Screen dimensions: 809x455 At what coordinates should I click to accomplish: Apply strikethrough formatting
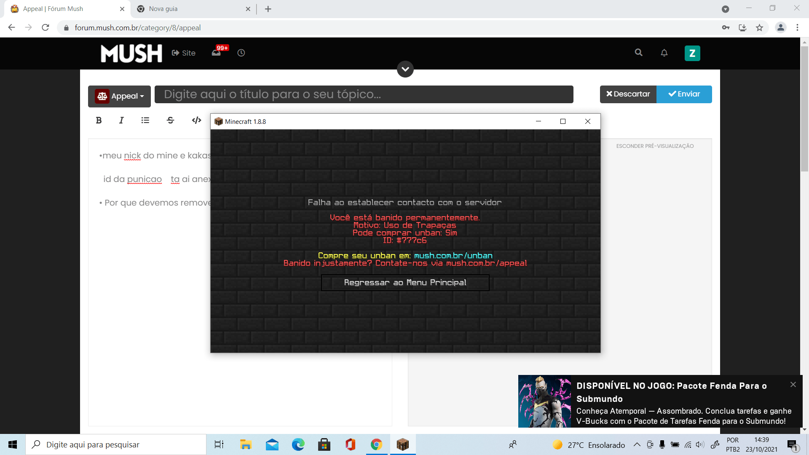[x=170, y=120]
